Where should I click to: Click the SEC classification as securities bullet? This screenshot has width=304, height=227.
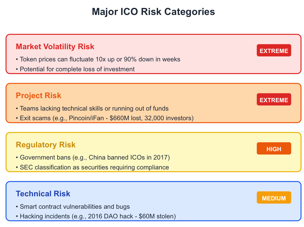pos(92,167)
